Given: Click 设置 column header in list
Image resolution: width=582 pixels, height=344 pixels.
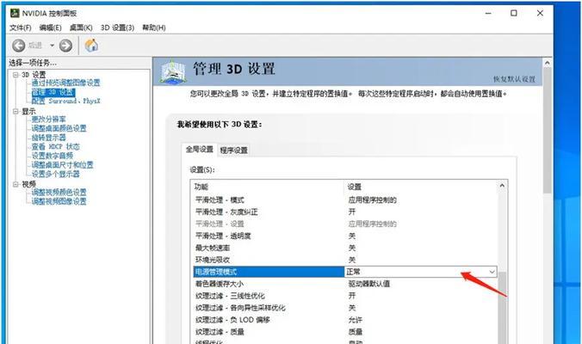Looking at the screenshot, I should [x=421, y=187].
